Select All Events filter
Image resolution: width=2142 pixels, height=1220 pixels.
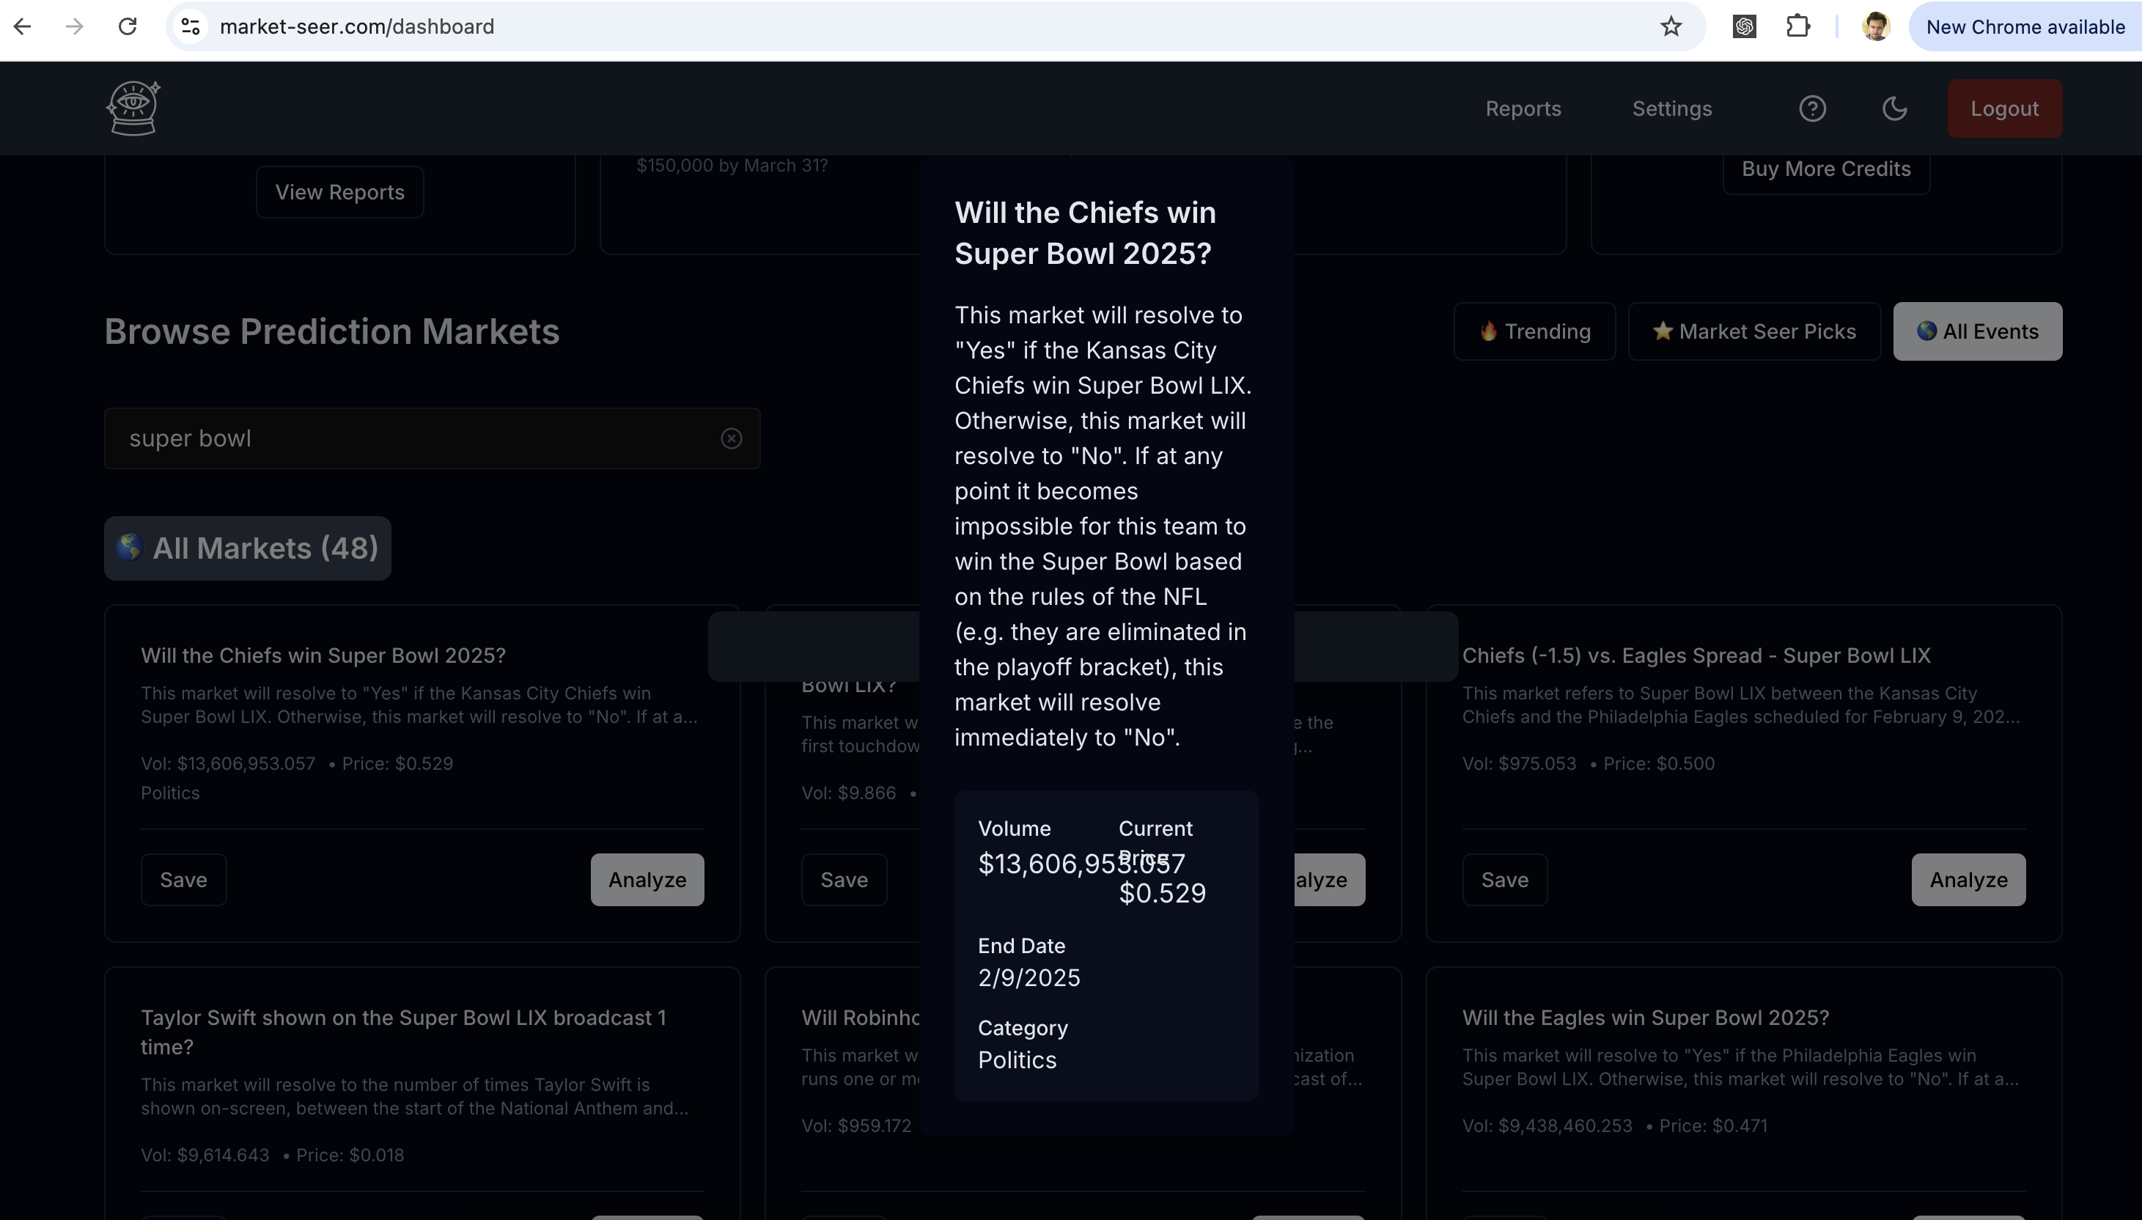[1977, 331]
